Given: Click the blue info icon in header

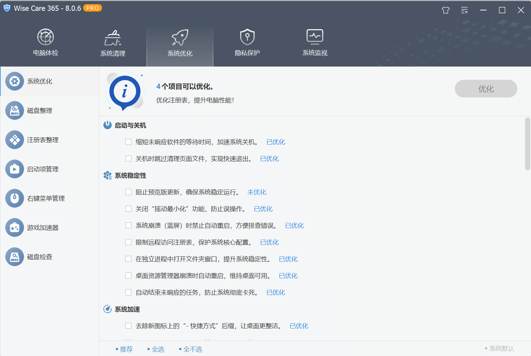Looking at the screenshot, I should click(x=125, y=92).
